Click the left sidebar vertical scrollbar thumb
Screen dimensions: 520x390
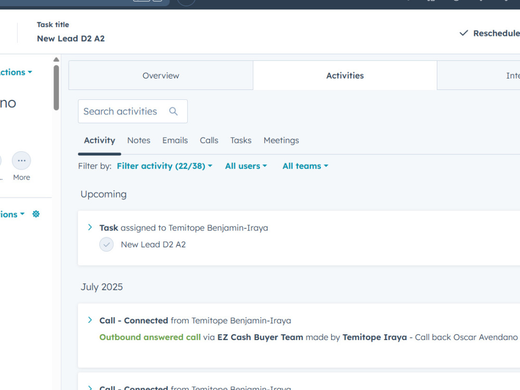[x=56, y=87]
